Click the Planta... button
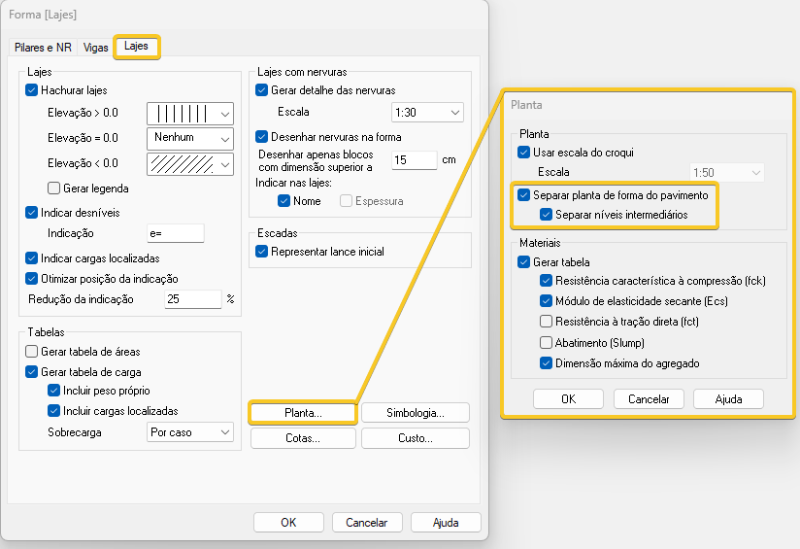This screenshot has height=549, width=800. pos(303,413)
